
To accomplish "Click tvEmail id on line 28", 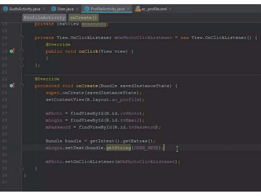I will 130,120.
